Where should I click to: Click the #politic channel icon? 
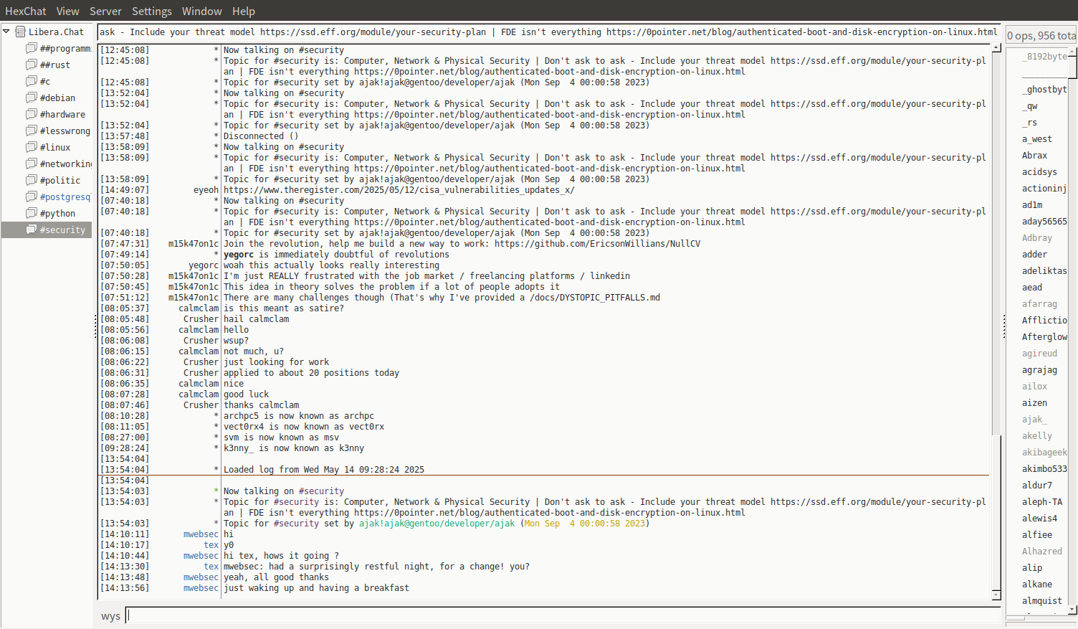[x=32, y=180]
